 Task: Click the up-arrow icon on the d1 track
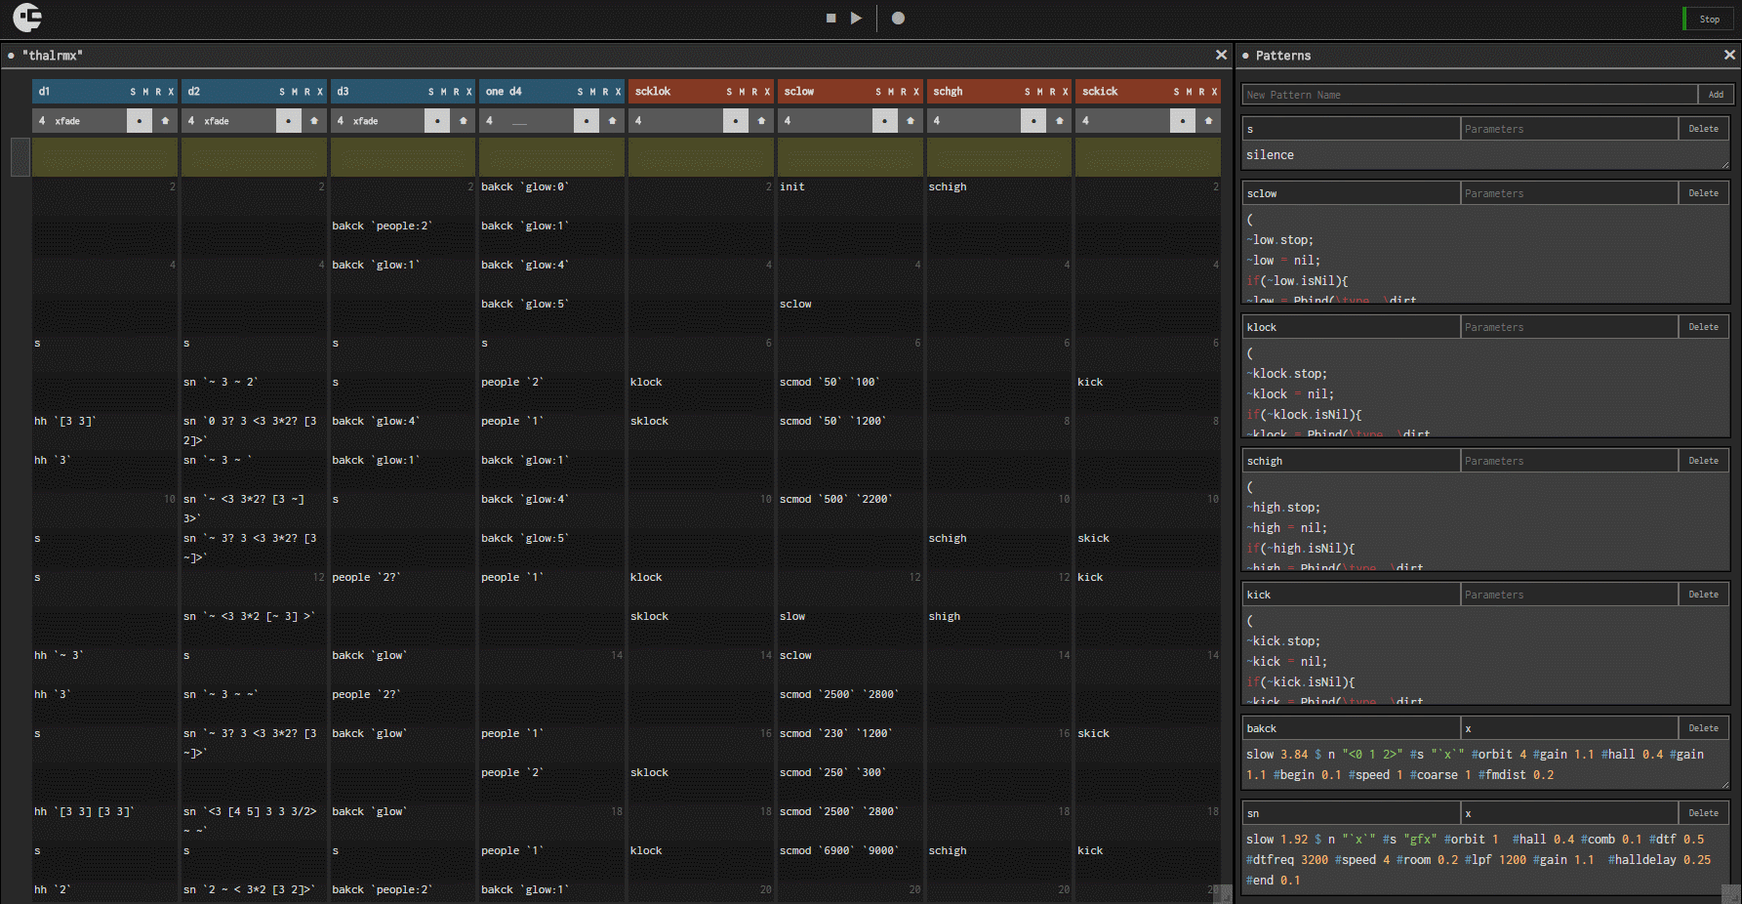click(x=165, y=121)
